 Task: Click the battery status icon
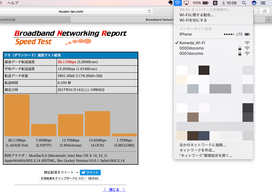tap(206, 3)
